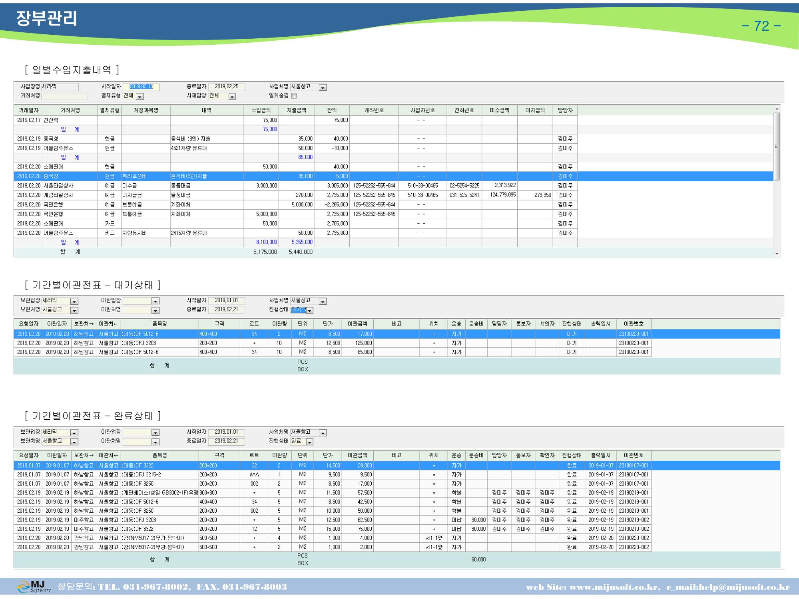Image resolution: width=799 pixels, height=599 pixels.
Task: Open 사업체명 서울창고 dropdown in 일별수입지출내역
Action: pos(323,87)
